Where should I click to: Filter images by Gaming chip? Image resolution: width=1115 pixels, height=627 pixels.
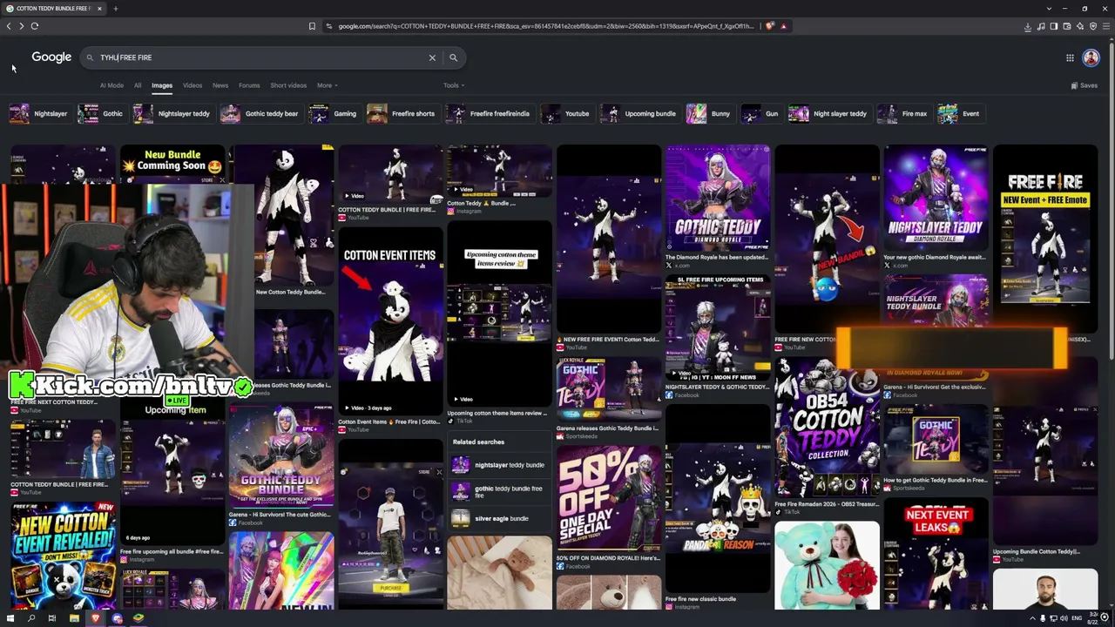click(x=334, y=114)
